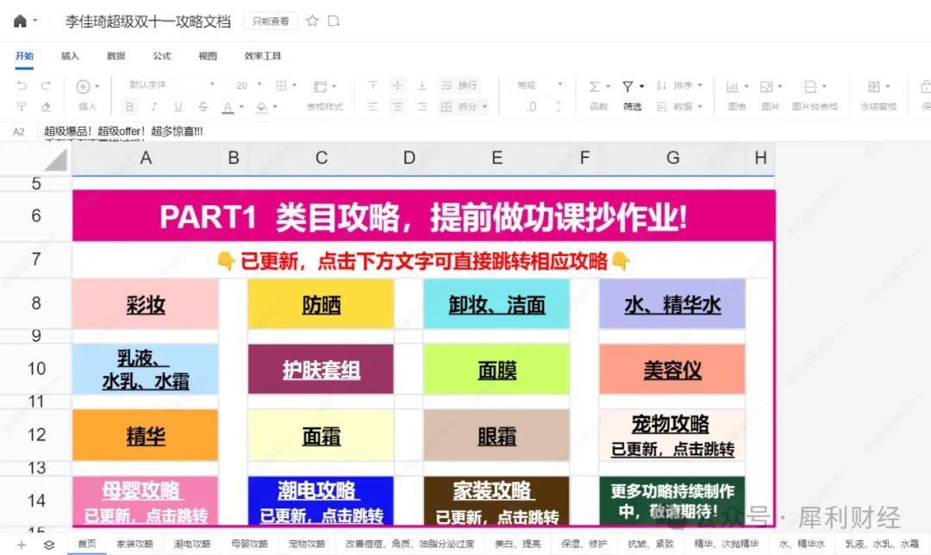Center text horizontally

(397, 107)
